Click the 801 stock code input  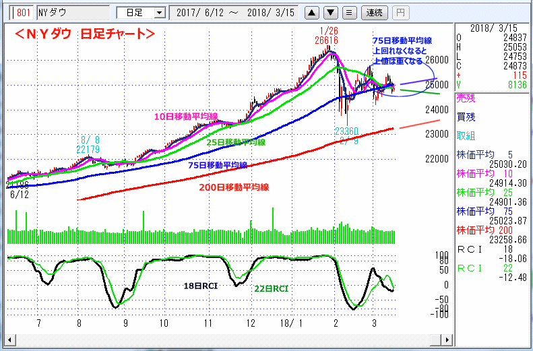coord(20,13)
